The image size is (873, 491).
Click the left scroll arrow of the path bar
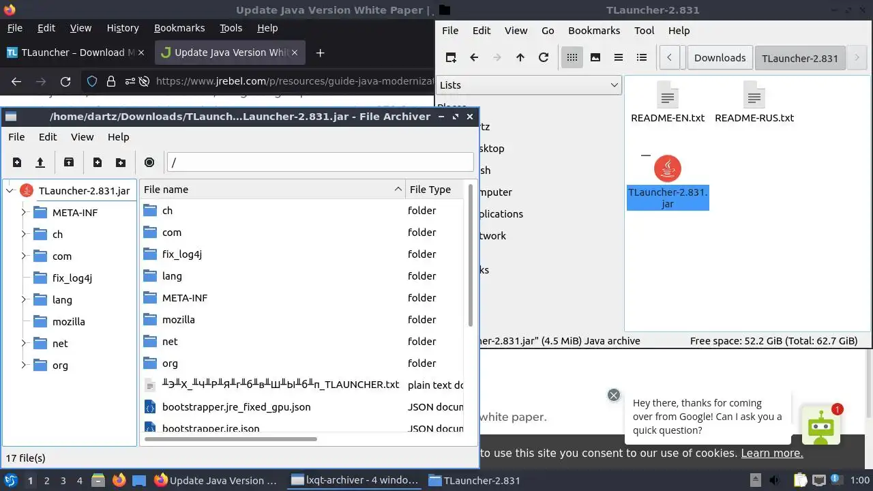(x=670, y=57)
